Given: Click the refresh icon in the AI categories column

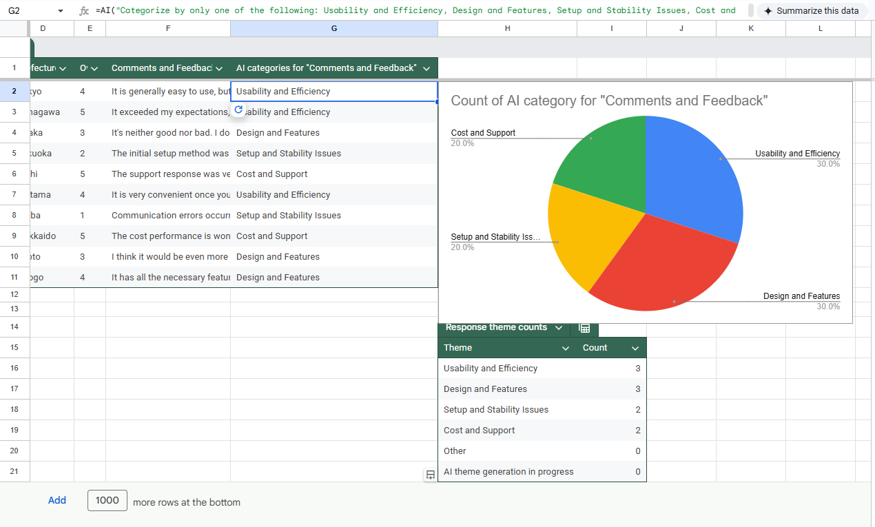Looking at the screenshot, I should point(238,110).
